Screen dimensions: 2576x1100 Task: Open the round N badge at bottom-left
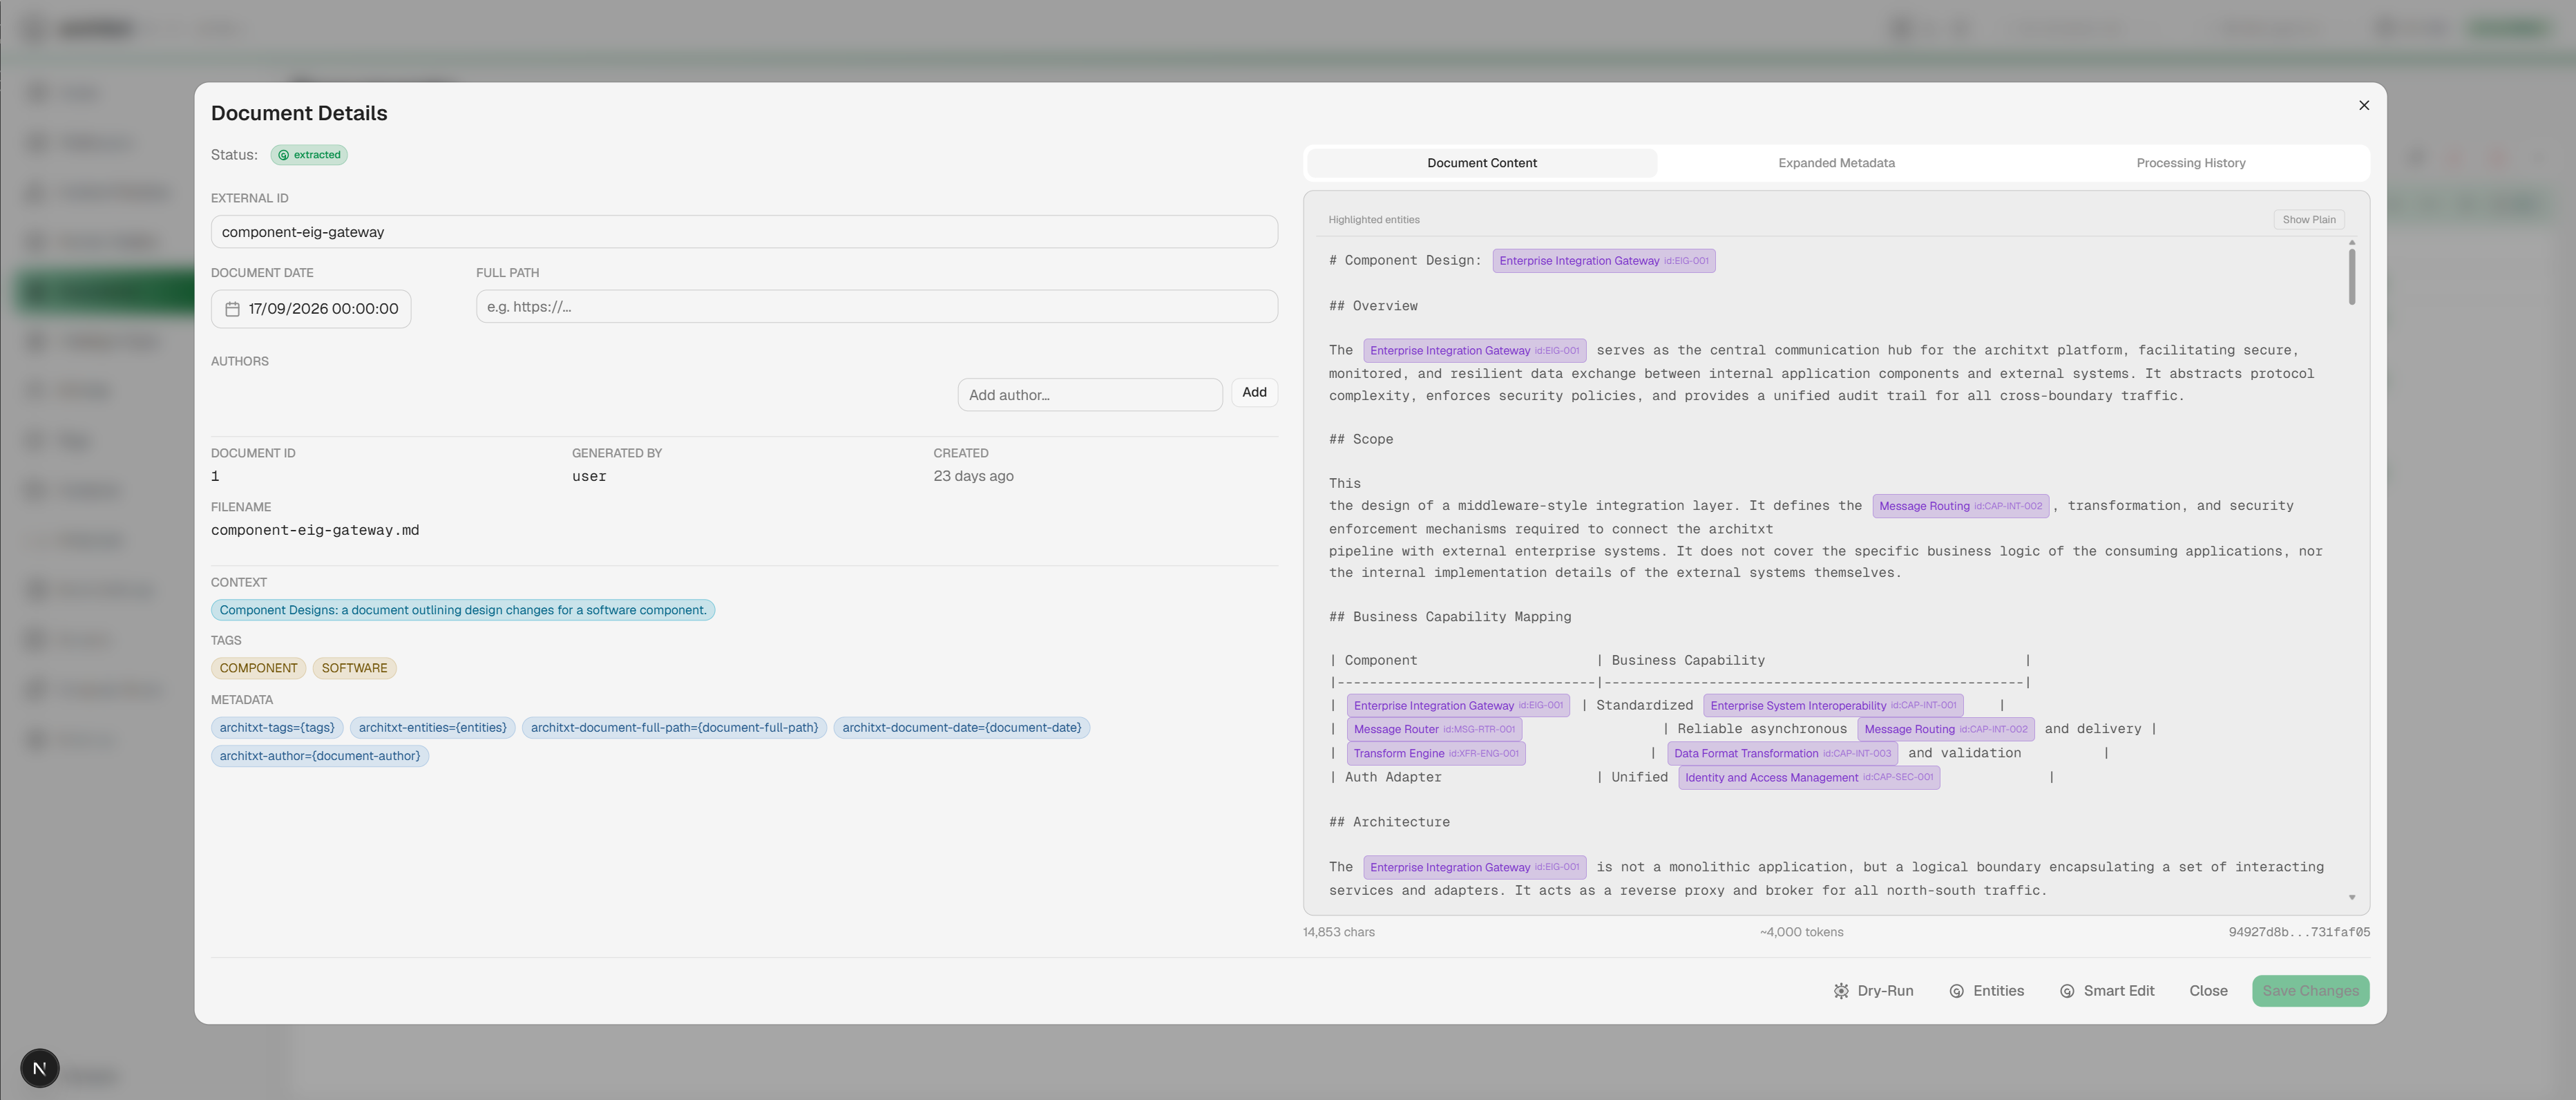coord(40,1068)
